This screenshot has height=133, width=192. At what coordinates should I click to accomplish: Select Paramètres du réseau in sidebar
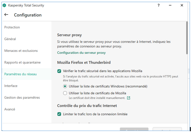pos(20,74)
